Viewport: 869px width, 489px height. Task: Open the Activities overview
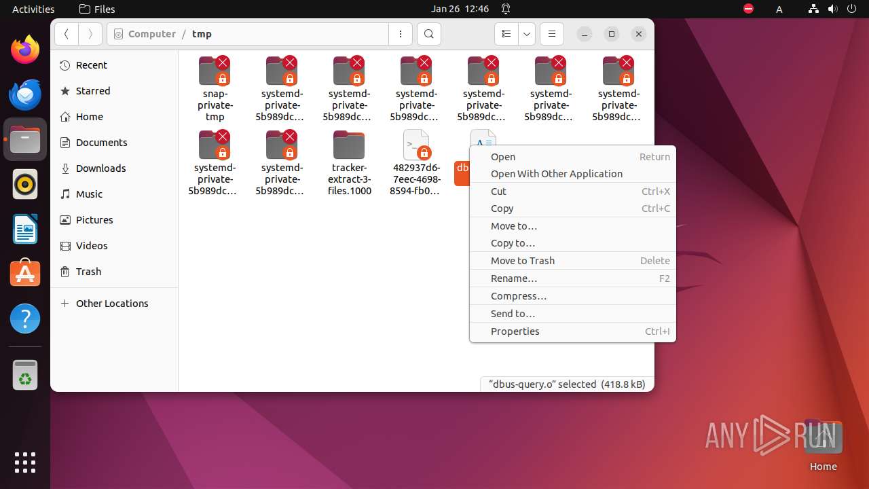pyautogui.click(x=33, y=9)
